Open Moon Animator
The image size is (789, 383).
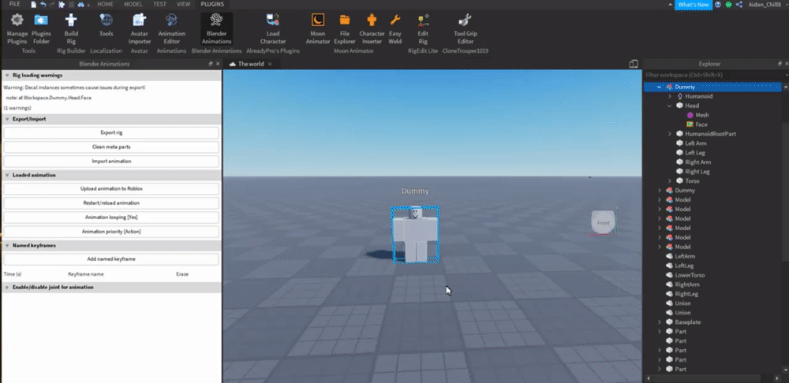[x=317, y=29]
